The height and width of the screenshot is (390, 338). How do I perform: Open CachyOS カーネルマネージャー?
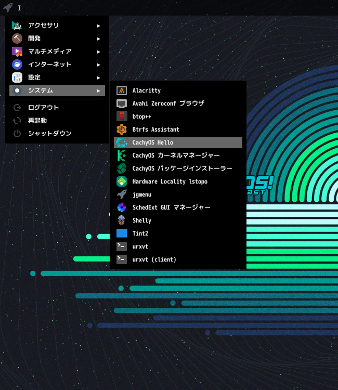pyautogui.click(x=178, y=155)
